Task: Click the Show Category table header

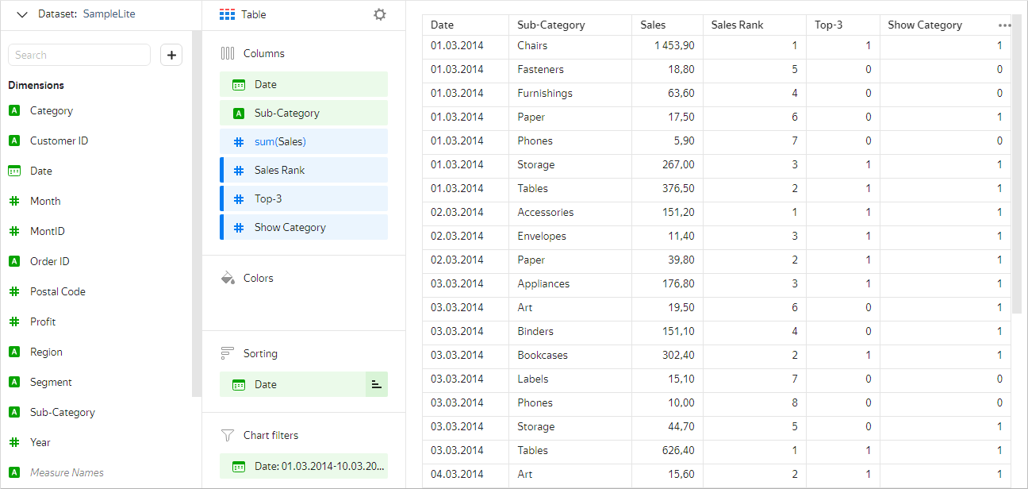Action: coord(924,25)
